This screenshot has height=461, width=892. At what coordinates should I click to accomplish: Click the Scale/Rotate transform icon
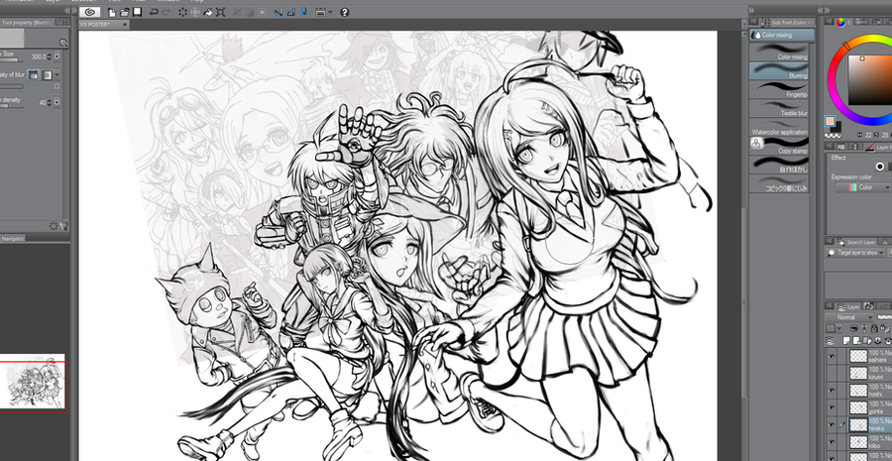tap(221, 12)
